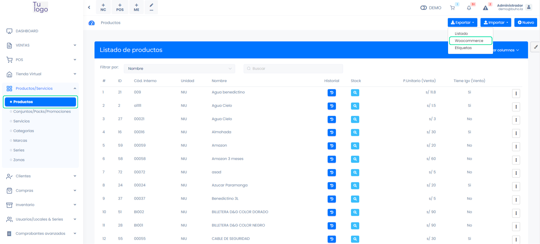Open the Nombre filter dropdown

179,69
